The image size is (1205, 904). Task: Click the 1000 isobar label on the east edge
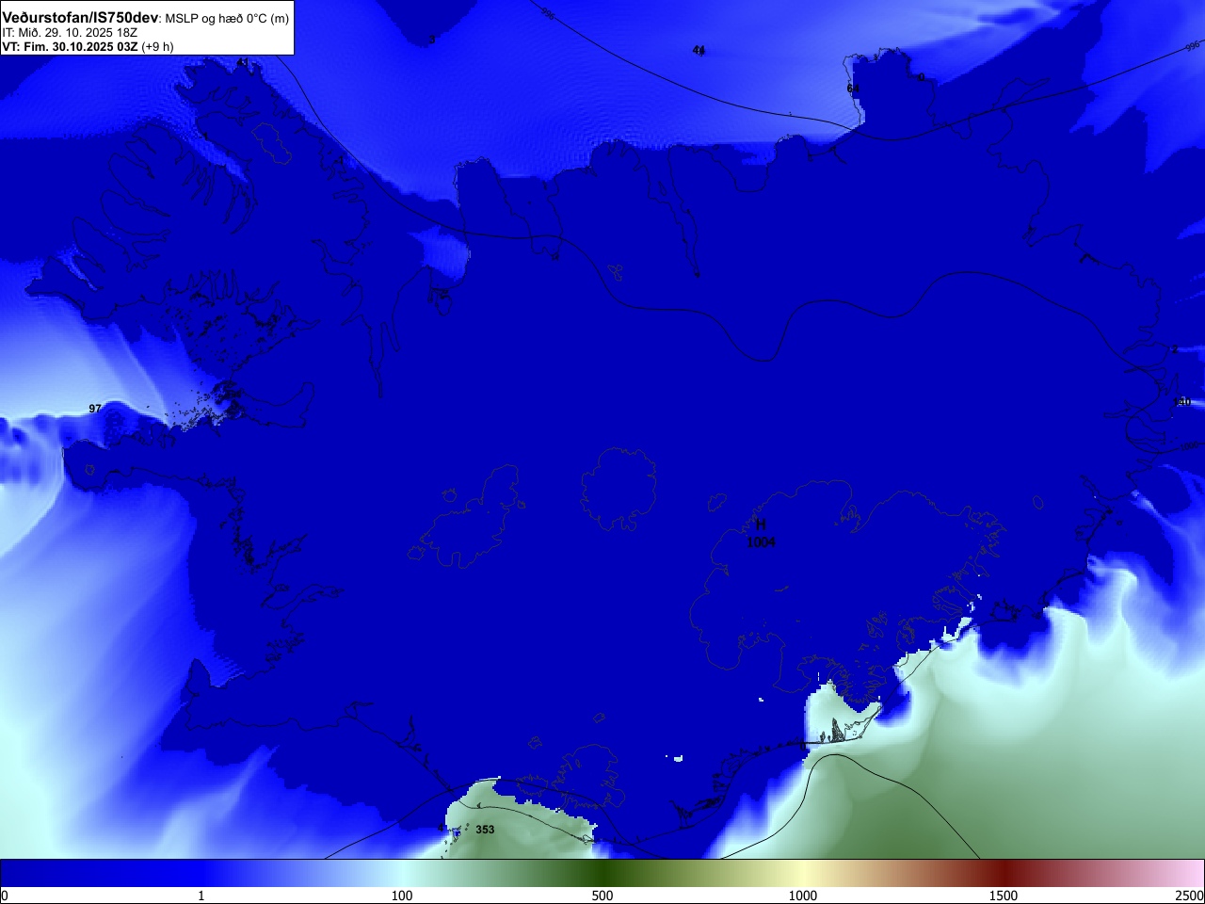1192,445
